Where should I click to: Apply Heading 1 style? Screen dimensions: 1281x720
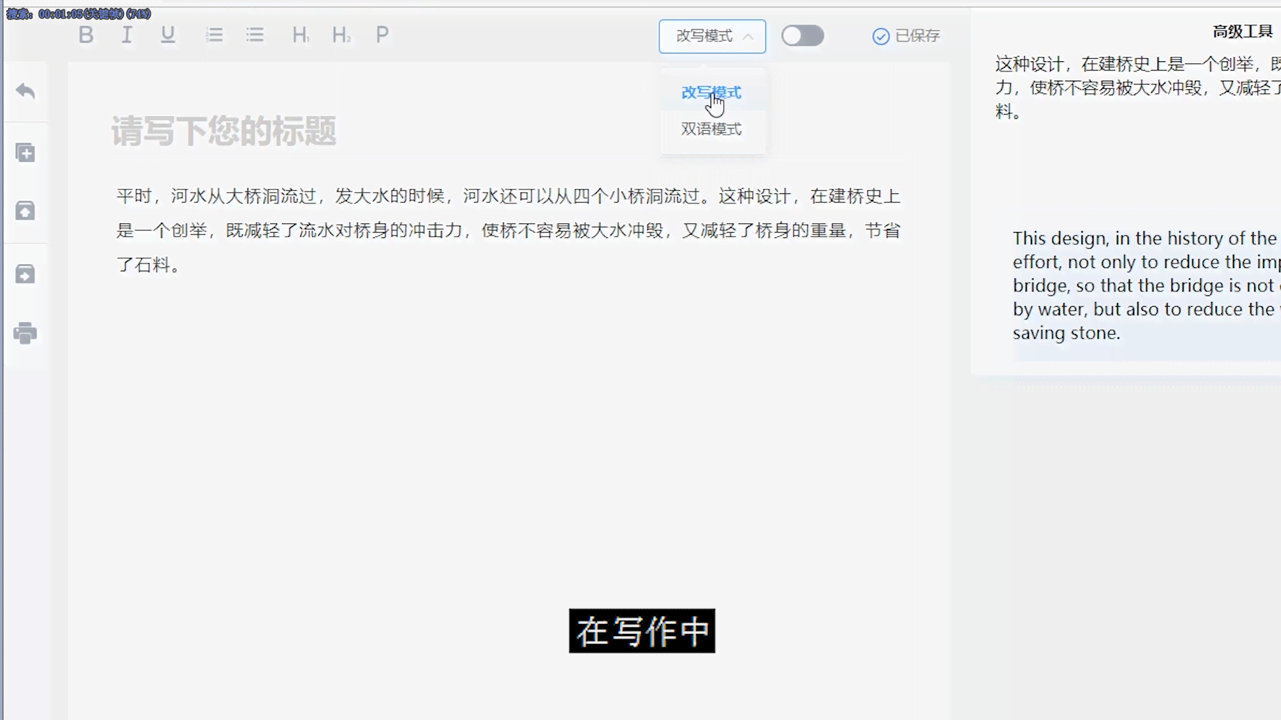pyautogui.click(x=300, y=35)
